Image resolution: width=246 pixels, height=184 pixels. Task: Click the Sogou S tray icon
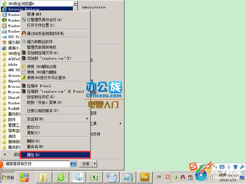[167, 177]
